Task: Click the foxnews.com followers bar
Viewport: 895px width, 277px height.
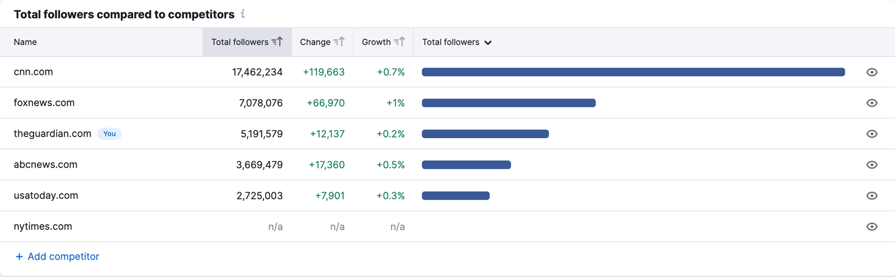Action: click(508, 103)
